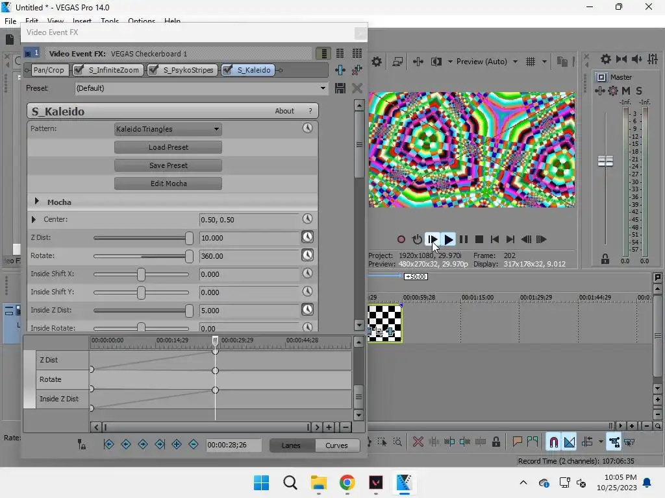Open Master automation settings gear icon
This screenshot has height=498, width=665.
tap(613, 91)
